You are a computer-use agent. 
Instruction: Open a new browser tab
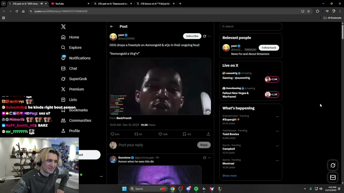(x=180, y=4)
